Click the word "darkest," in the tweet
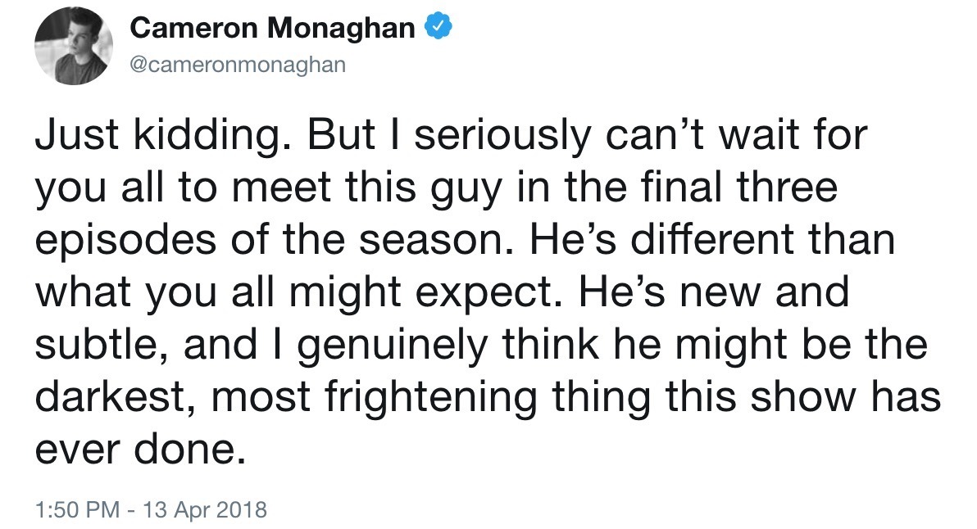Image resolution: width=977 pixels, height=529 pixels. 111,396
